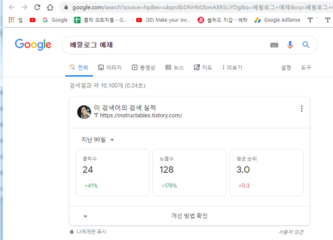This screenshot has width=333, height=240.
Task: Switch to the 지도 tab
Action: coord(203,67)
